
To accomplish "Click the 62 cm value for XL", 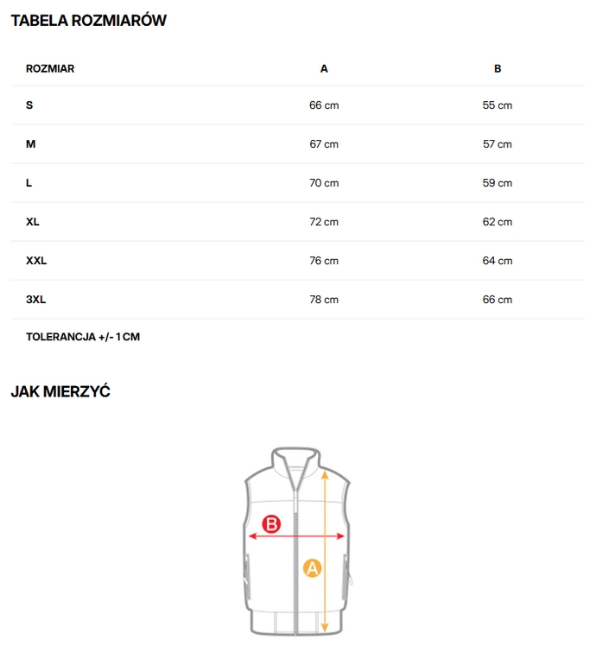I will click(498, 222).
